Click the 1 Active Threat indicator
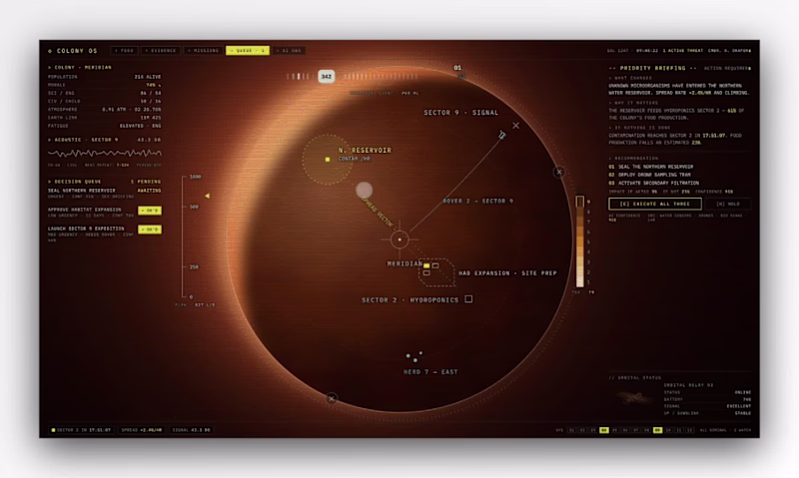The height and width of the screenshot is (478, 799). pyautogui.click(x=683, y=51)
